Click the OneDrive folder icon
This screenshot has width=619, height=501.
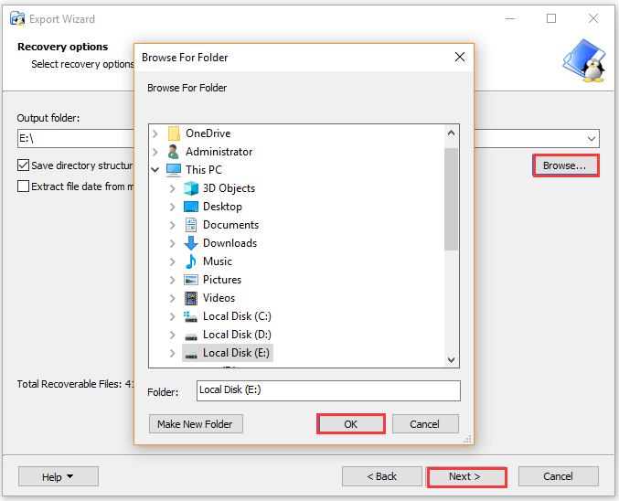[174, 133]
